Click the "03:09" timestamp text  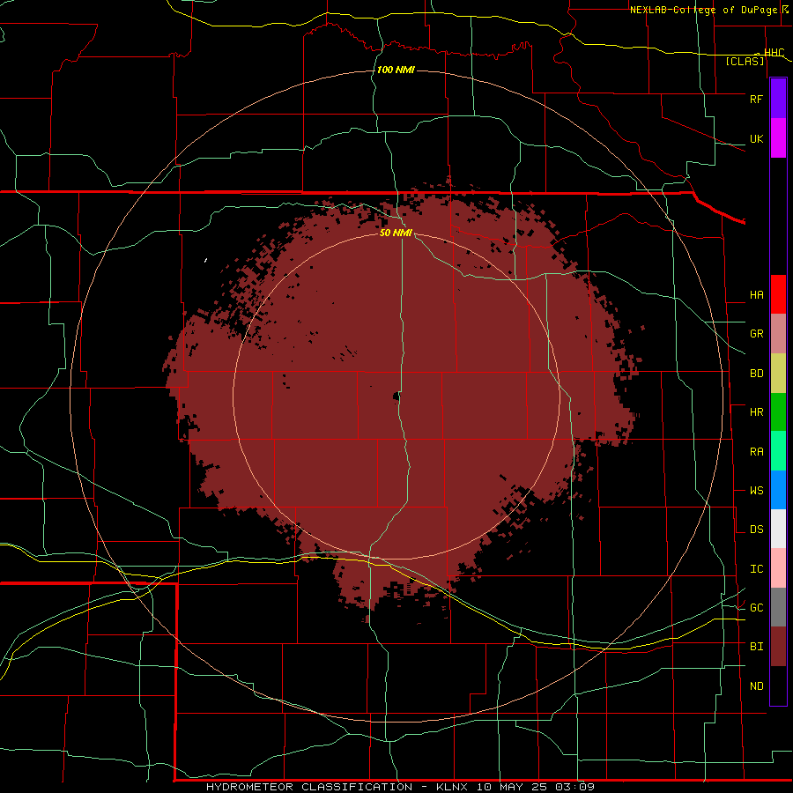pyautogui.click(x=574, y=787)
